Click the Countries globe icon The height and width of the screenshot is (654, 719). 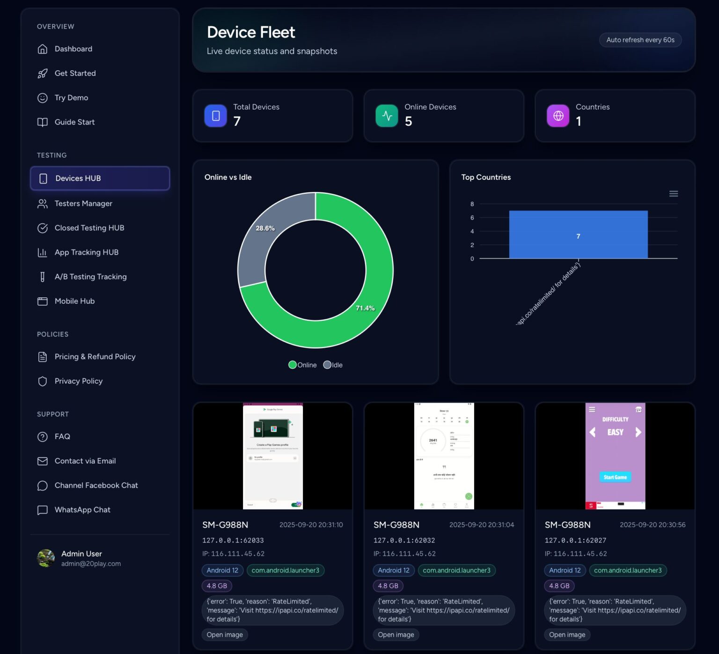tap(558, 116)
